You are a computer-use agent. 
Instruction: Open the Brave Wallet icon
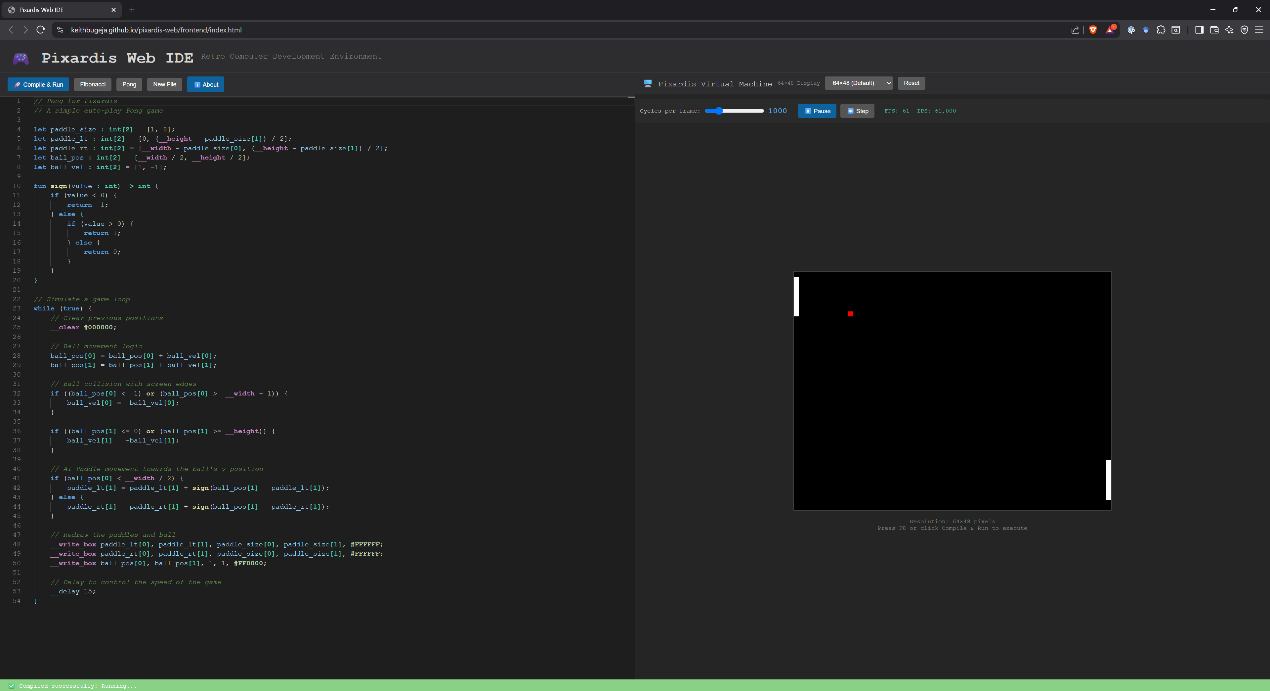click(1214, 30)
